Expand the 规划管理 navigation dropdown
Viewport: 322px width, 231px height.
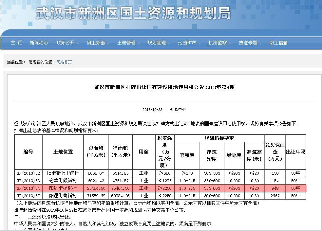(158, 43)
